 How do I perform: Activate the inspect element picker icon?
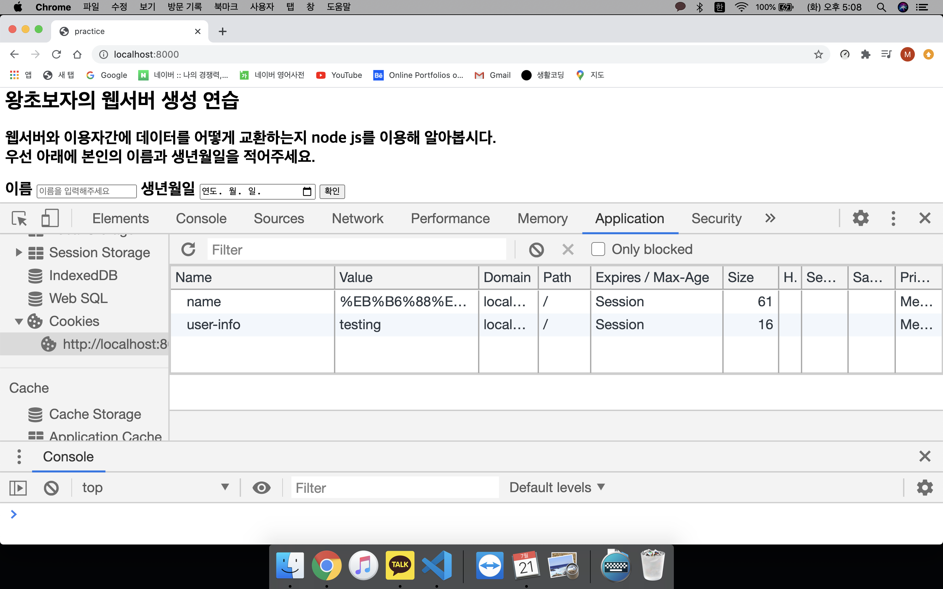tap(19, 218)
